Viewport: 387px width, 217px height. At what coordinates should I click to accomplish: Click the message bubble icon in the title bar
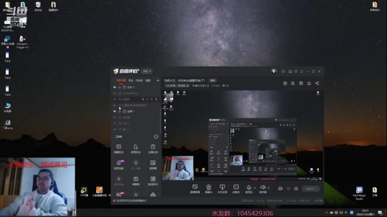tap(283, 71)
